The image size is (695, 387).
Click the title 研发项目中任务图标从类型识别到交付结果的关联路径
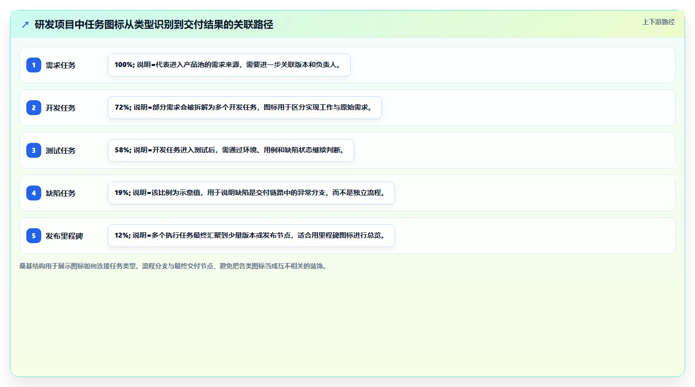coord(154,24)
